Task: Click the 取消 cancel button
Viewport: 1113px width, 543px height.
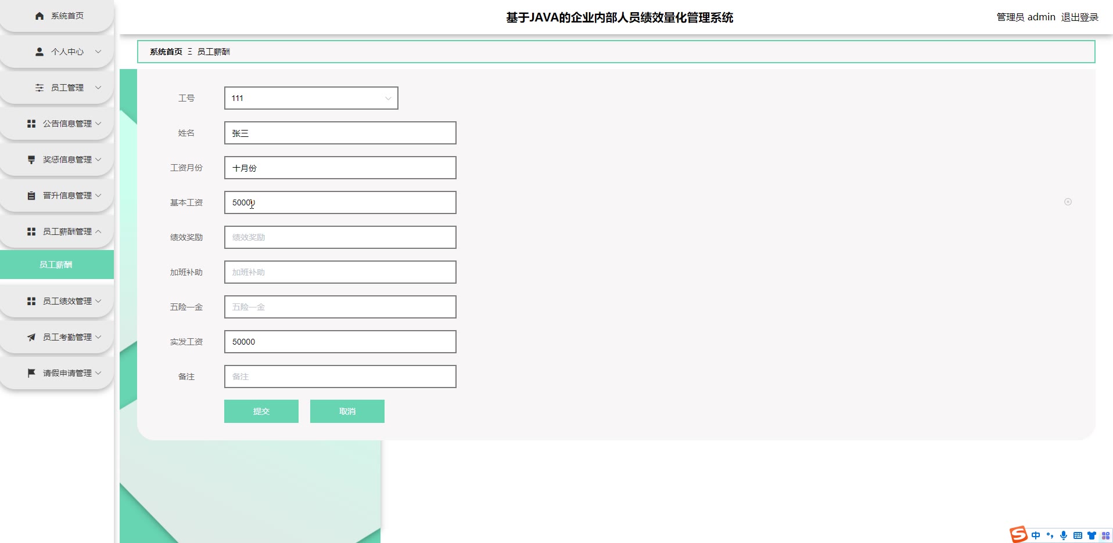Action: 347,411
